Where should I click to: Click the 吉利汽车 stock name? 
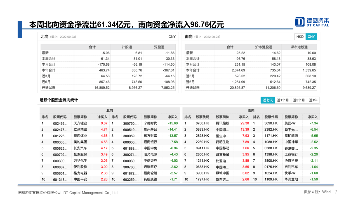click(x=291, y=167)
